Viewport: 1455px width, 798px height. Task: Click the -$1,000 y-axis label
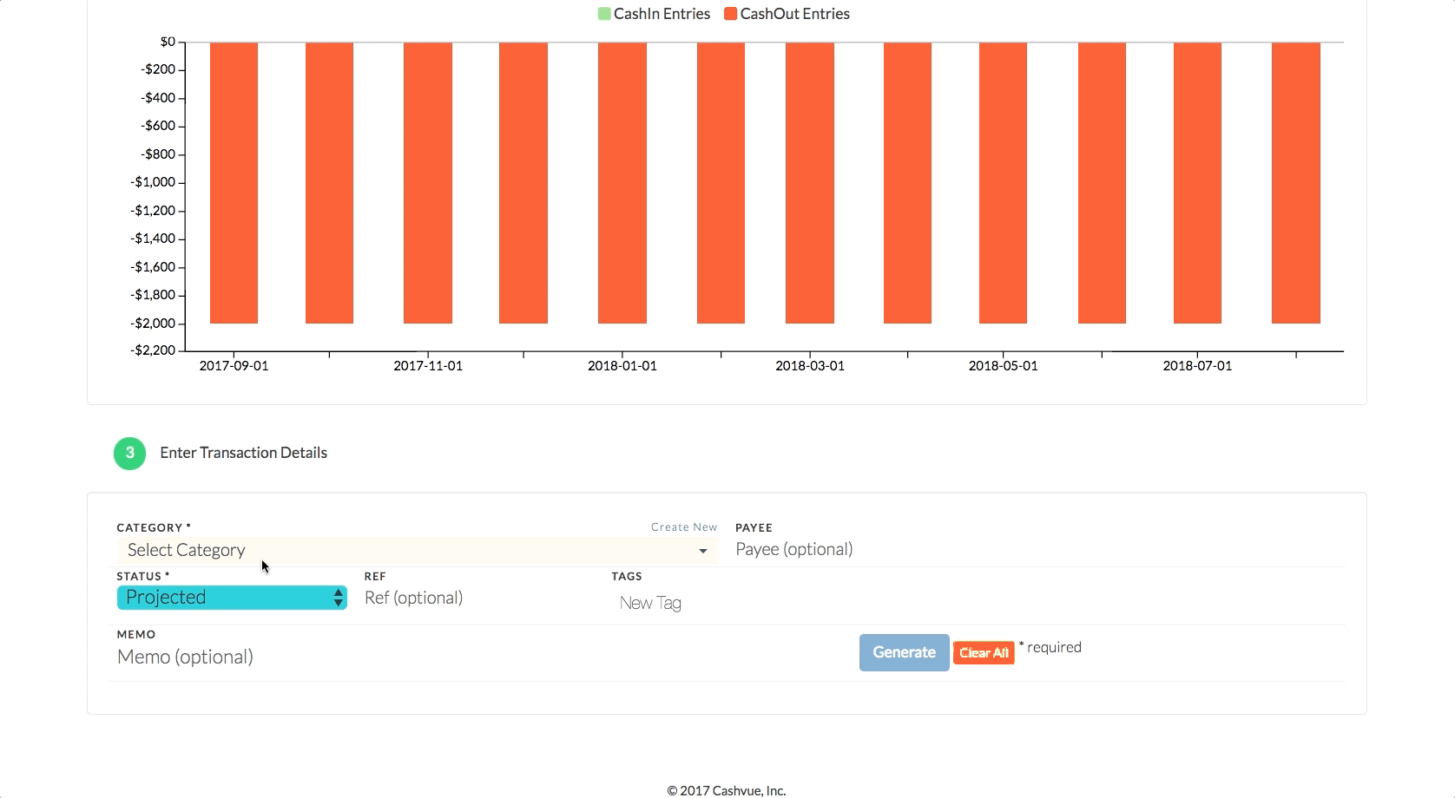pyautogui.click(x=153, y=182)
